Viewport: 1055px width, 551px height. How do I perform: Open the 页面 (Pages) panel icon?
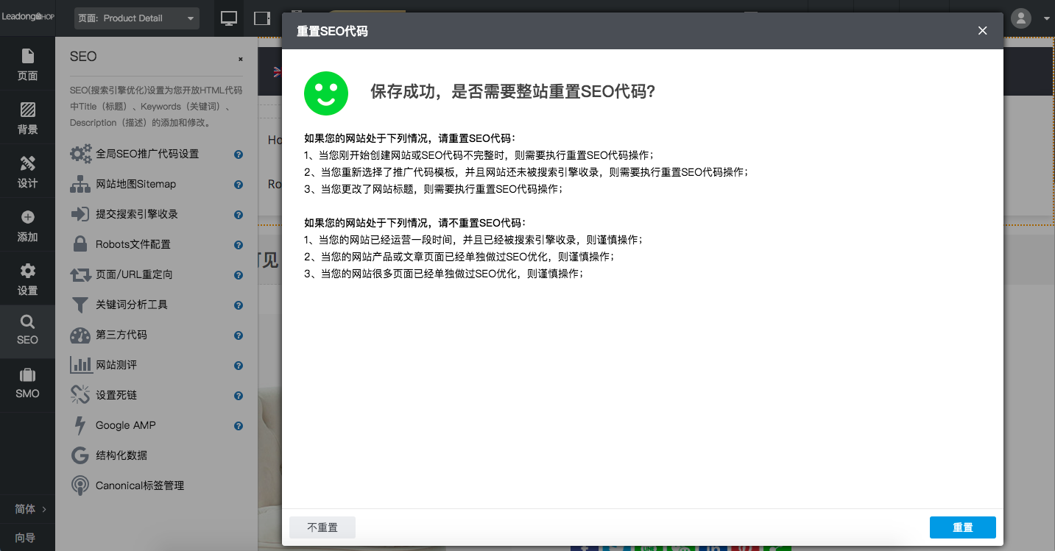point(27,65)
